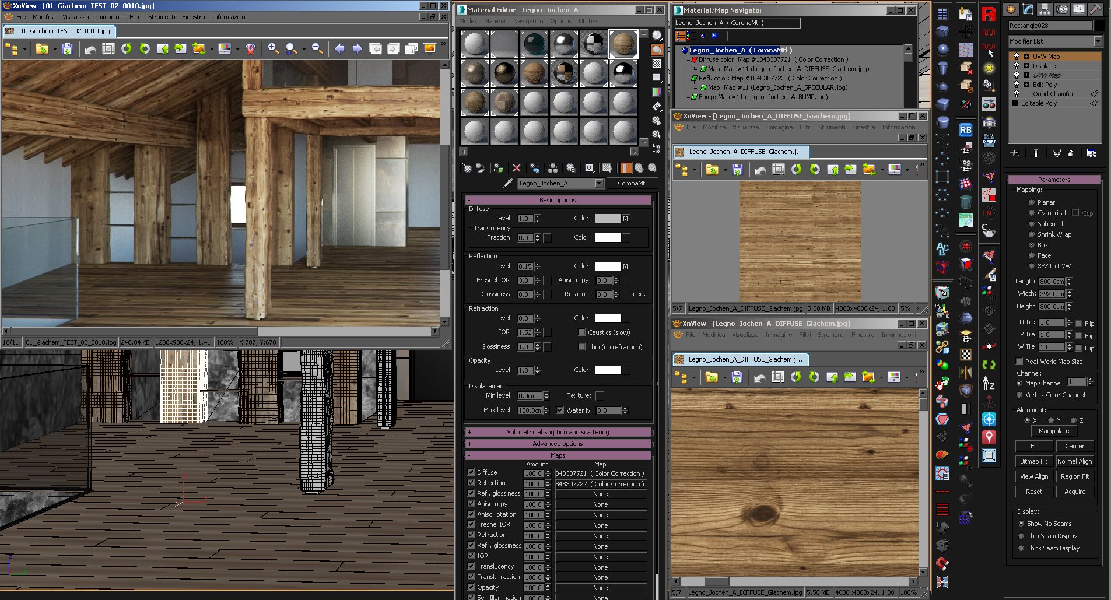Open the Navigation menu in Material Editor

click(x=528, y=21)
